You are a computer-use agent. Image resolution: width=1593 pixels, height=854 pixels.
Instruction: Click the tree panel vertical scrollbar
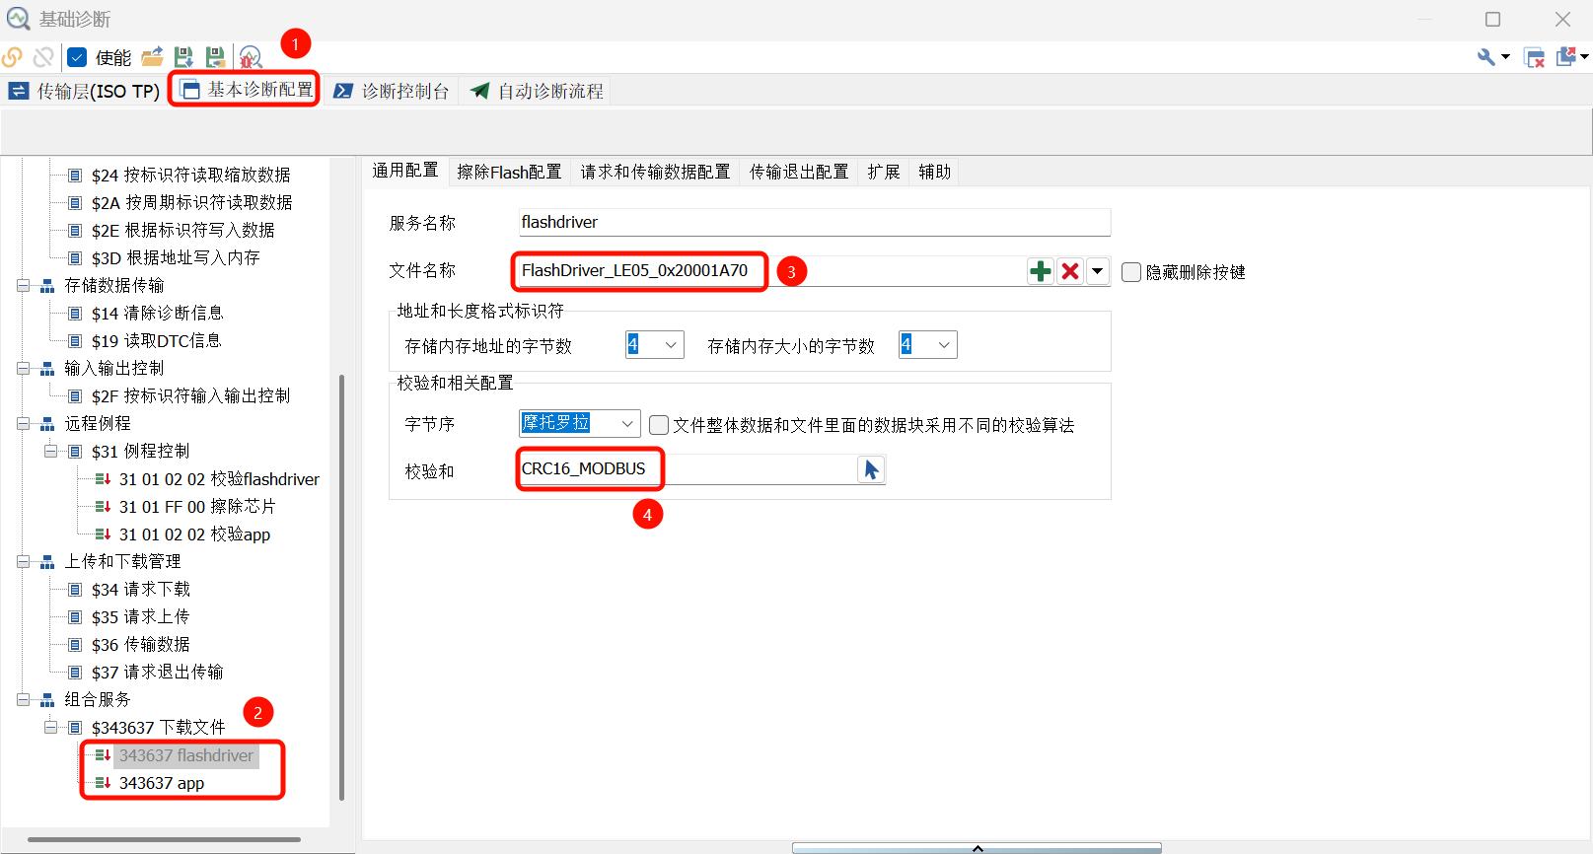342,588
